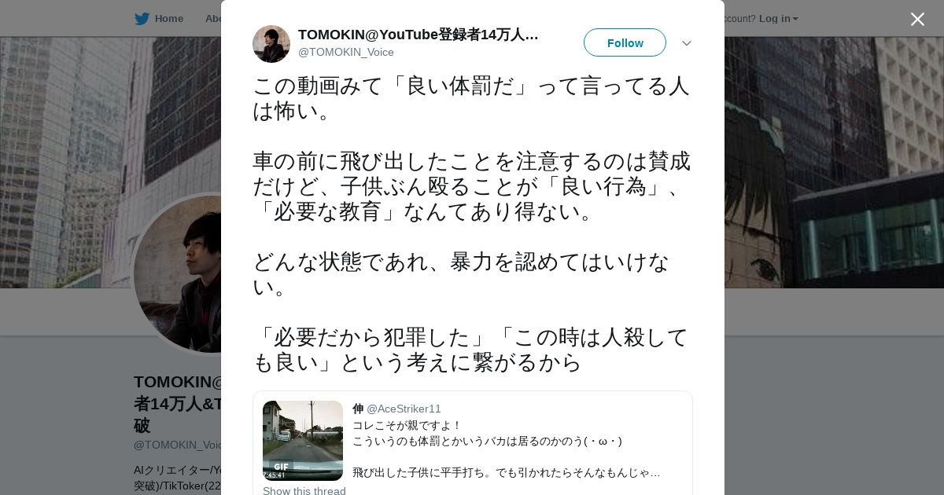Click the quoted author name 伸
The image size is (944, 495).
tap(358, 409)
